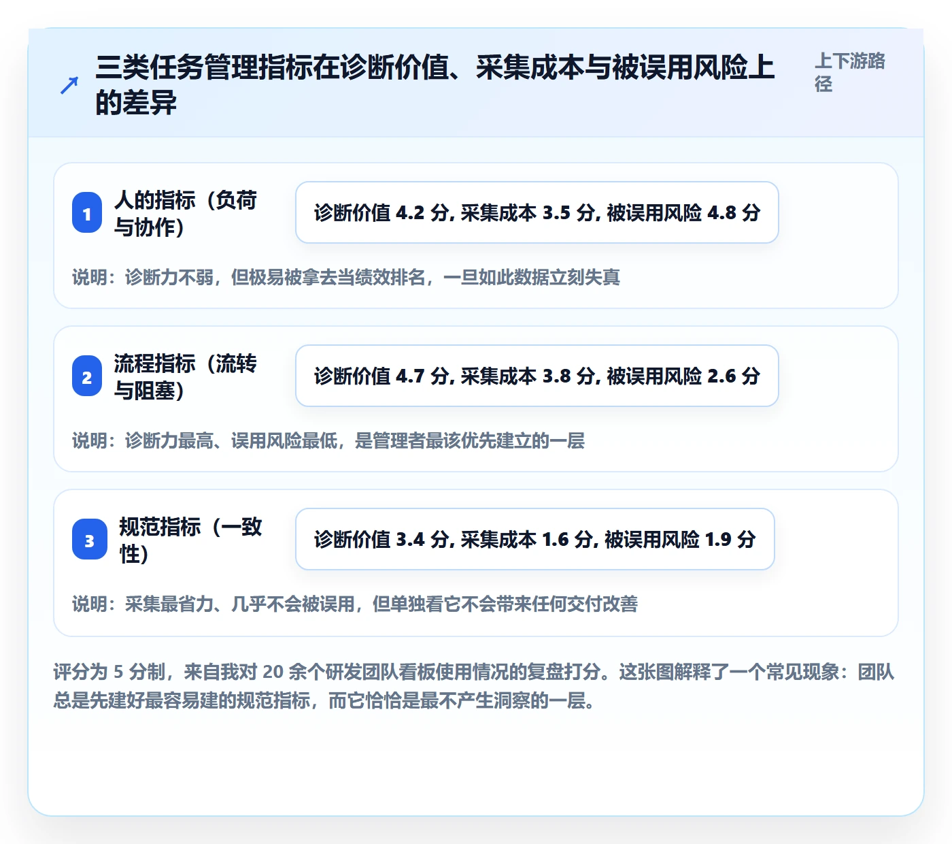Click the number 2 badge for 流程指标

[87, 376]
